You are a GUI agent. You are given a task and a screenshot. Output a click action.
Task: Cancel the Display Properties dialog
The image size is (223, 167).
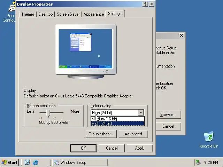[111, 148]
